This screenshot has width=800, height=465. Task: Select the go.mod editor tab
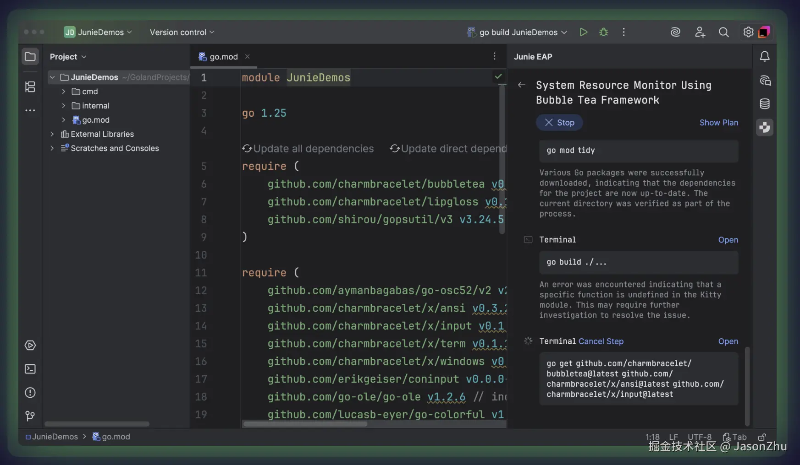click(223, 57)
